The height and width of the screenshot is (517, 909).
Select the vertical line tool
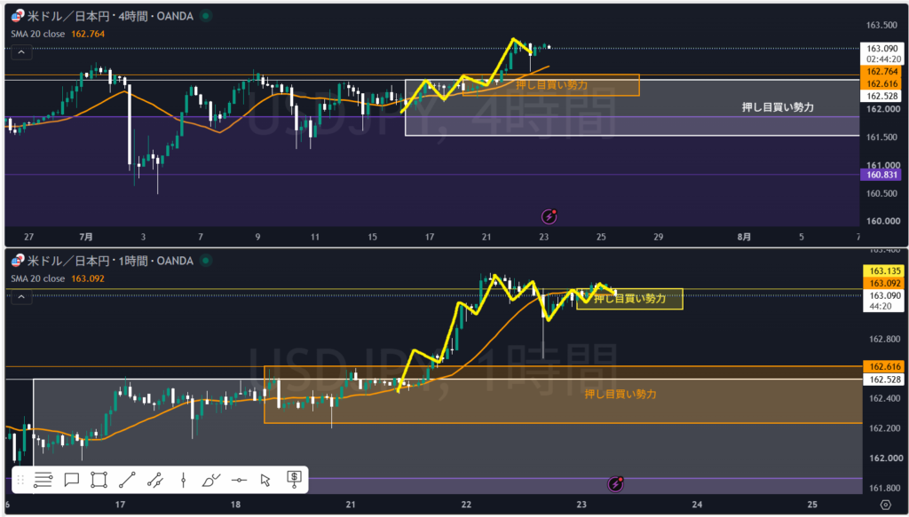pyautogui.click(x=183, y=480)
